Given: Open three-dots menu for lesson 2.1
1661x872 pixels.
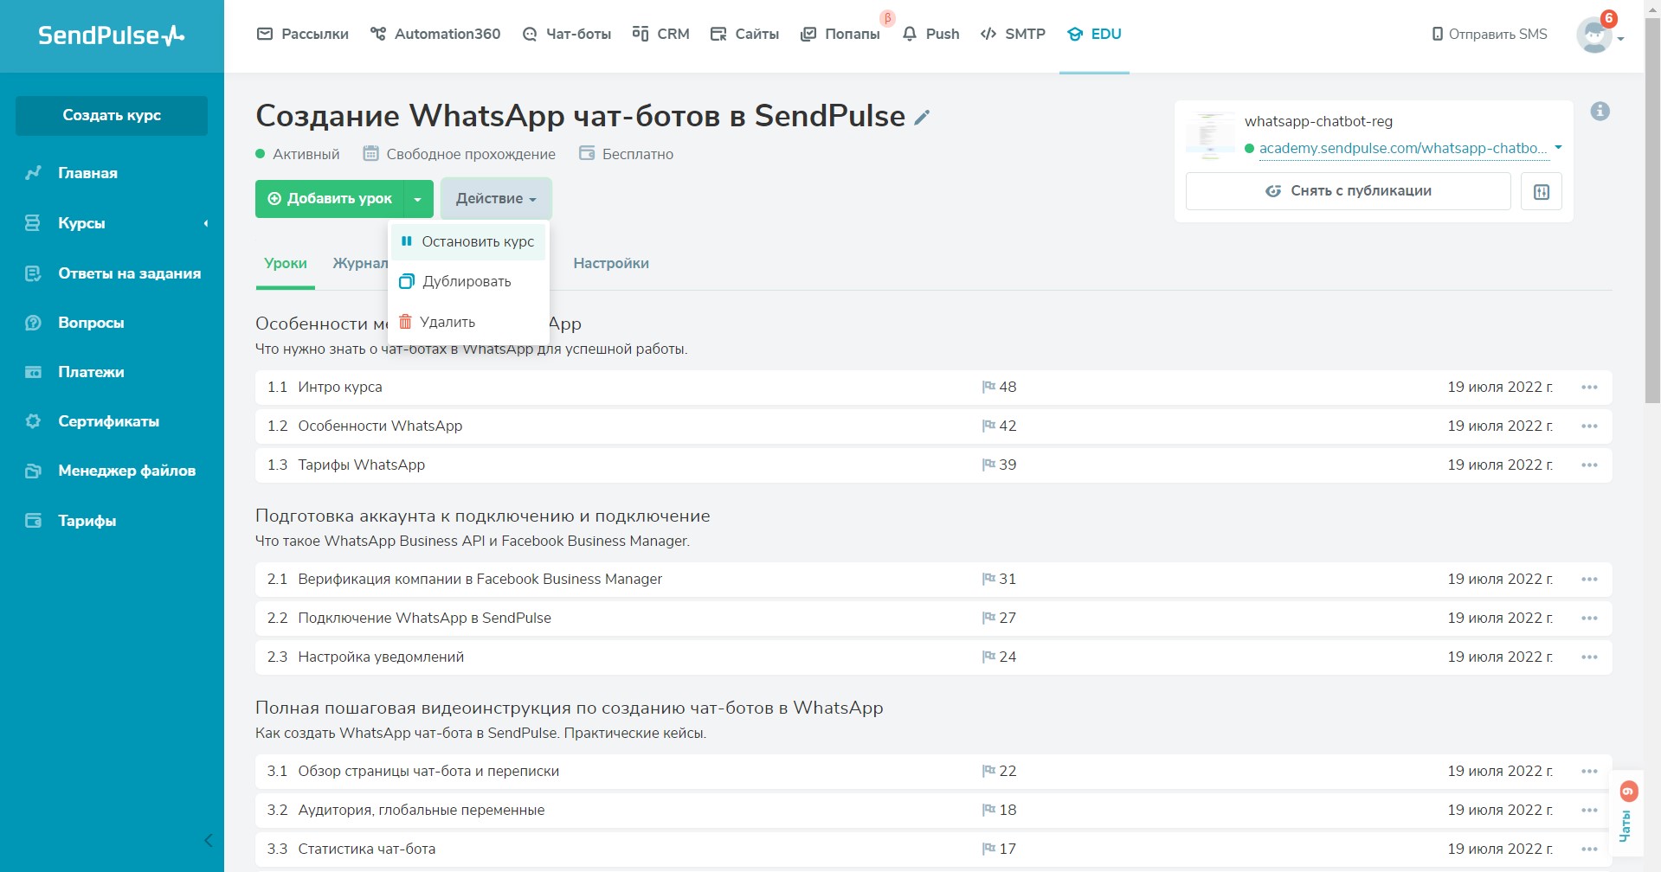Looking at the screenshot, I should 1589,579.
